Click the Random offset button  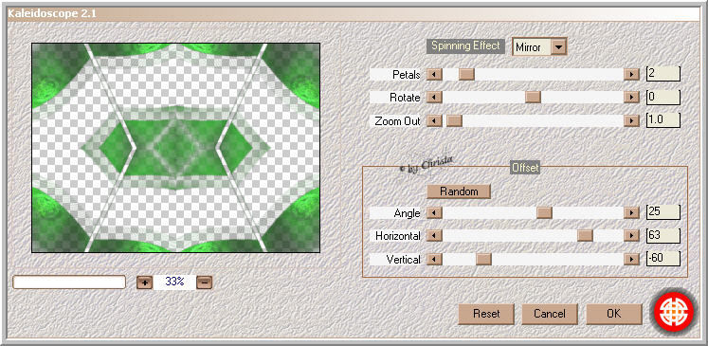tap(459, 191)
